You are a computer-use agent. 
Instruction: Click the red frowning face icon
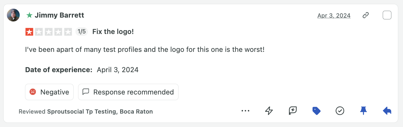[x=33, y=92]
